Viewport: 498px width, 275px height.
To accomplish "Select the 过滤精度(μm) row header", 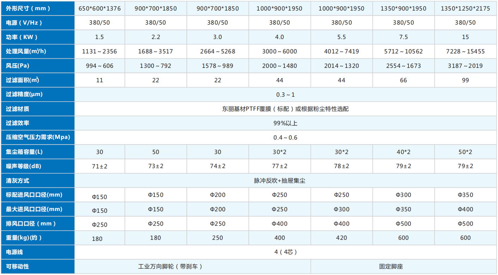I will [x=37, y=95].
